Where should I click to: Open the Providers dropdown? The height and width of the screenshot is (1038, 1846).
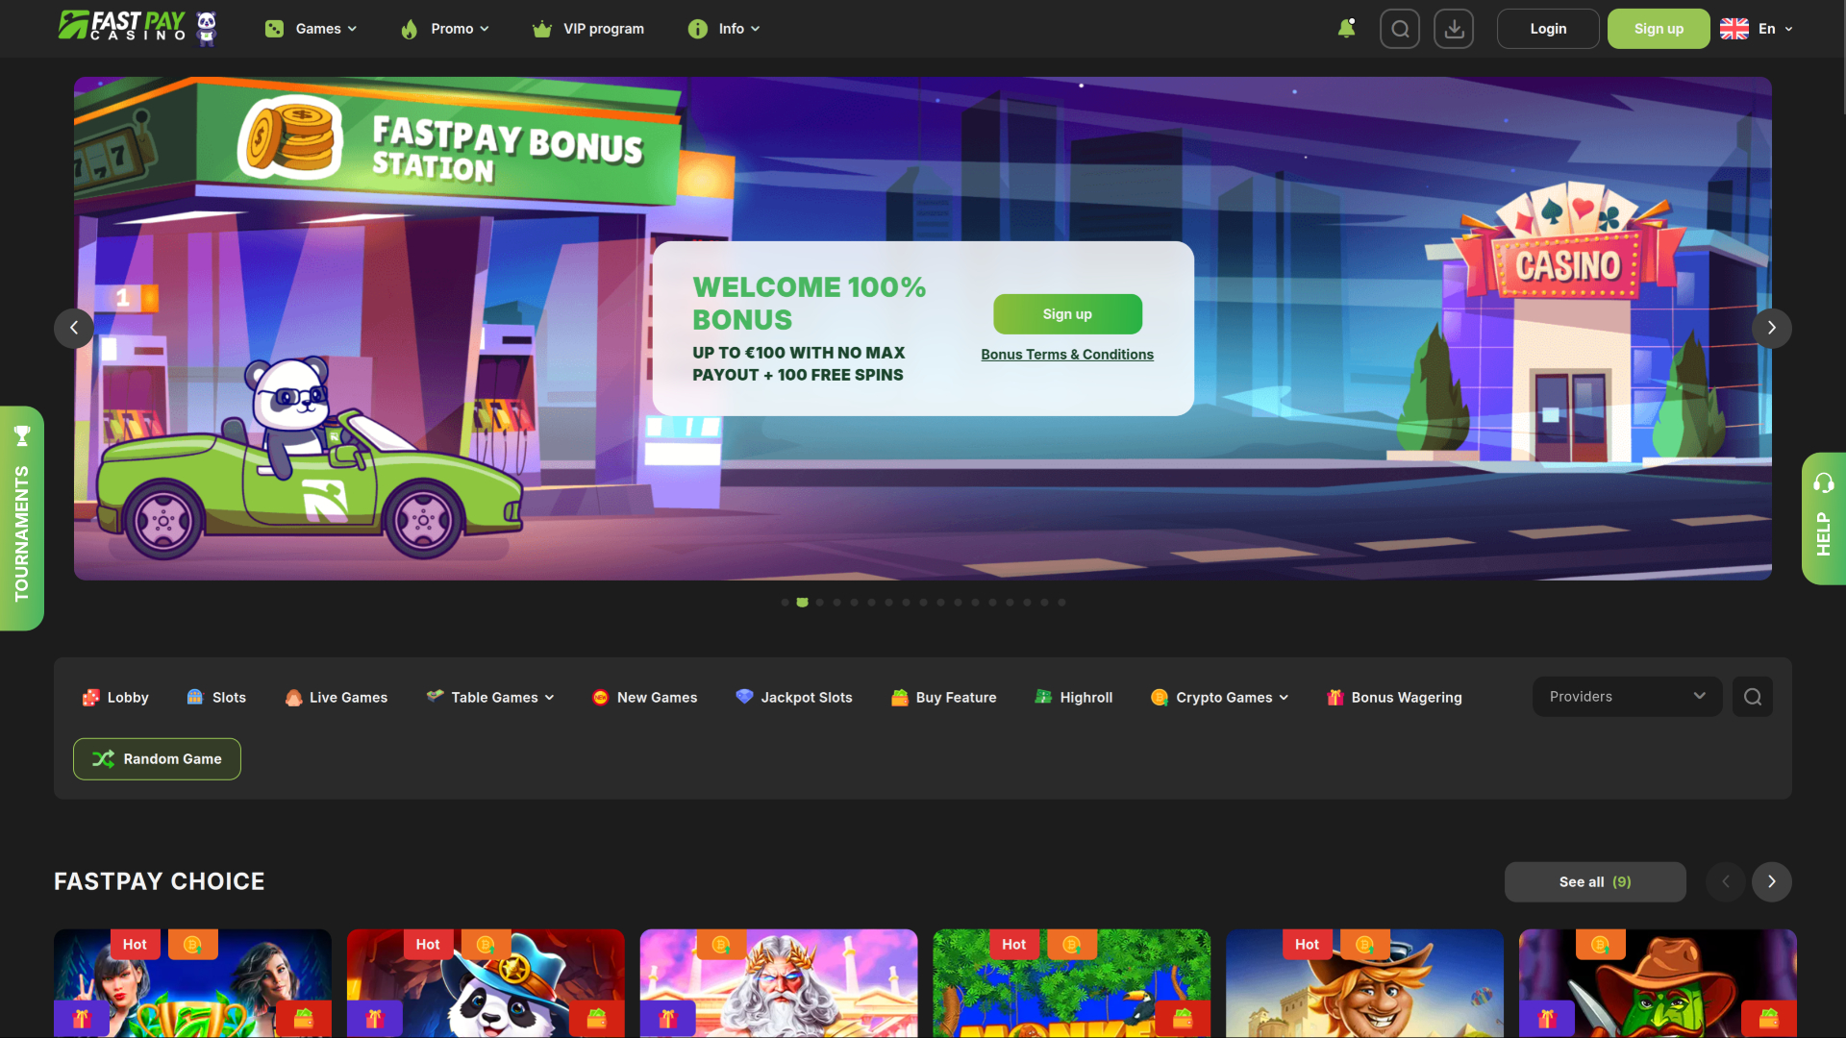(x=1626, y=696)
